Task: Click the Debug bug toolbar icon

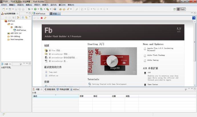Action: [29, 9]
